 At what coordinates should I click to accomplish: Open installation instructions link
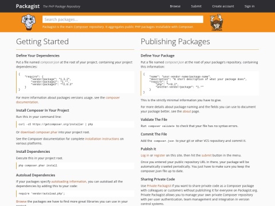(x=102, y=138)
